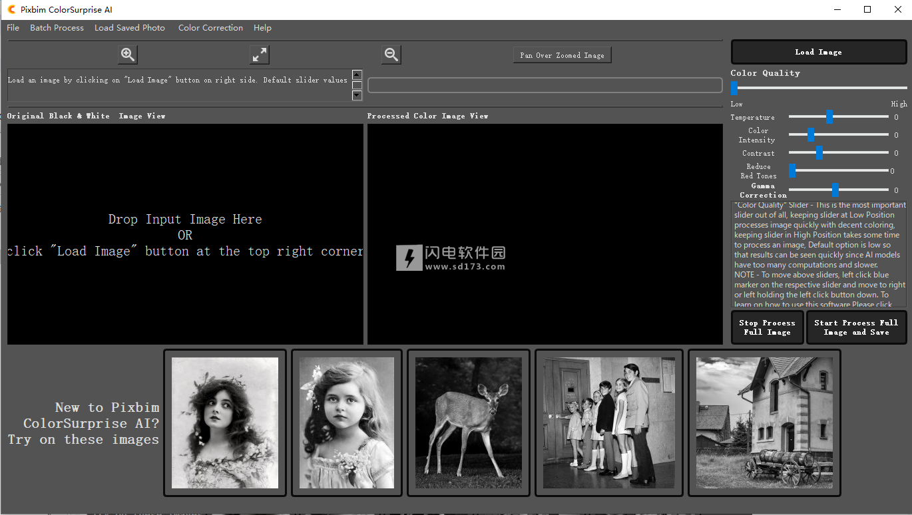Click the Pan Over Zoomed Image button
This screenshot has height=515, width=912.
click(562, 55)
